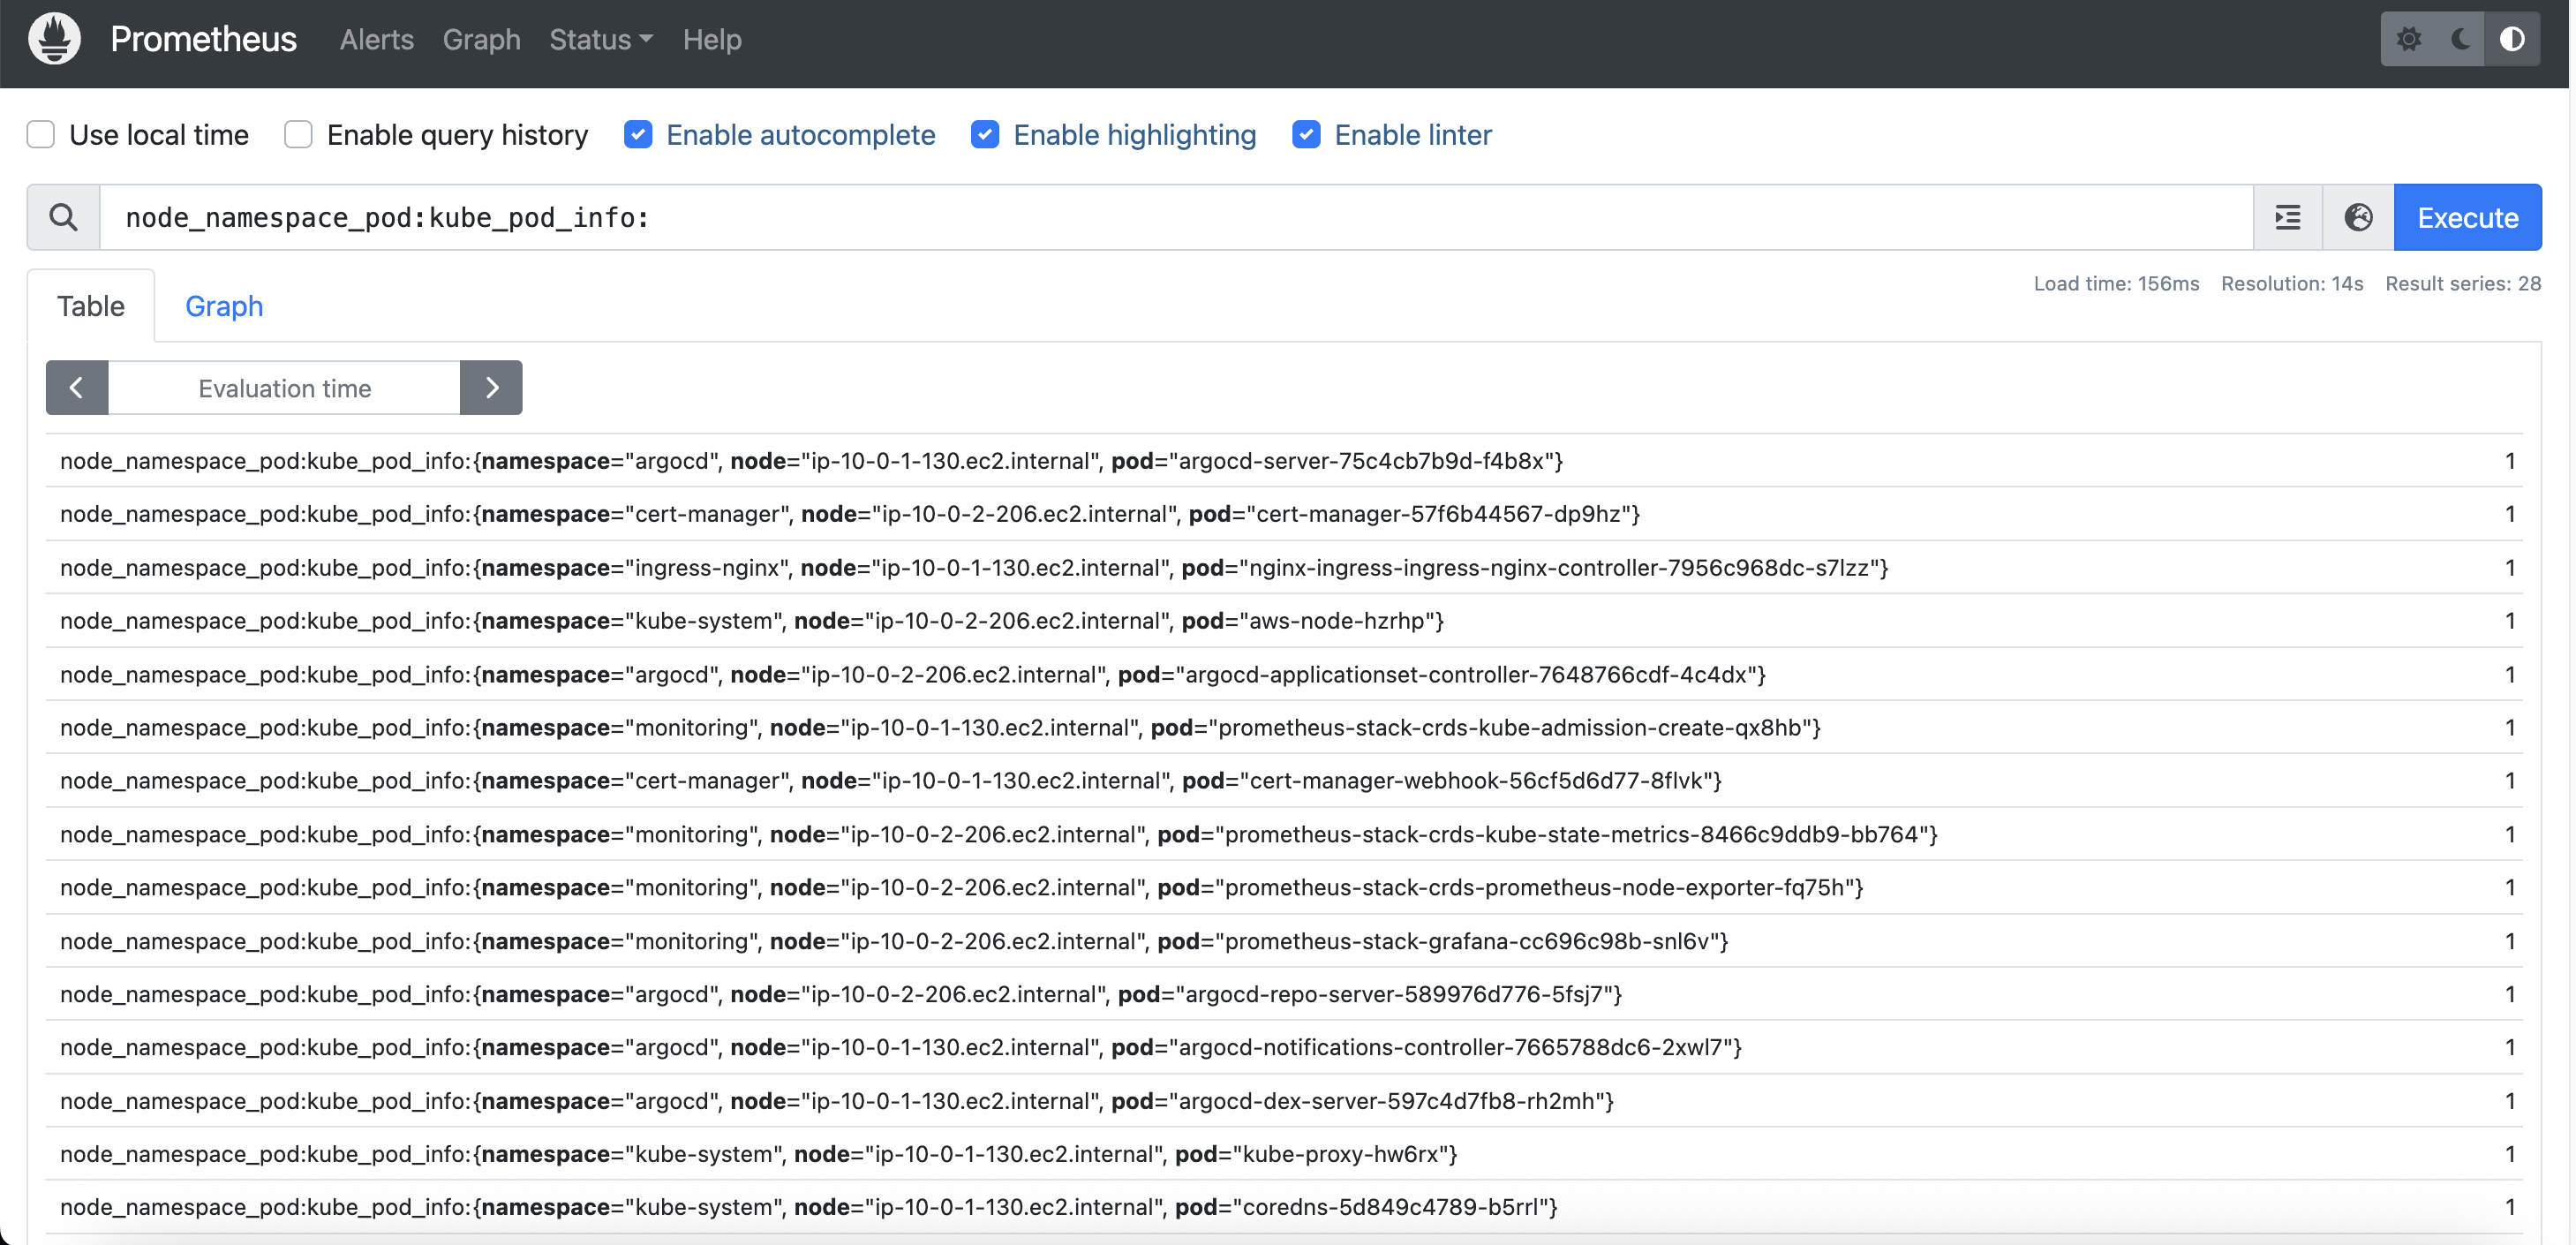Click the Prometheus flame logo icon
2576x1245 pixels.
(x=54, y=39)
